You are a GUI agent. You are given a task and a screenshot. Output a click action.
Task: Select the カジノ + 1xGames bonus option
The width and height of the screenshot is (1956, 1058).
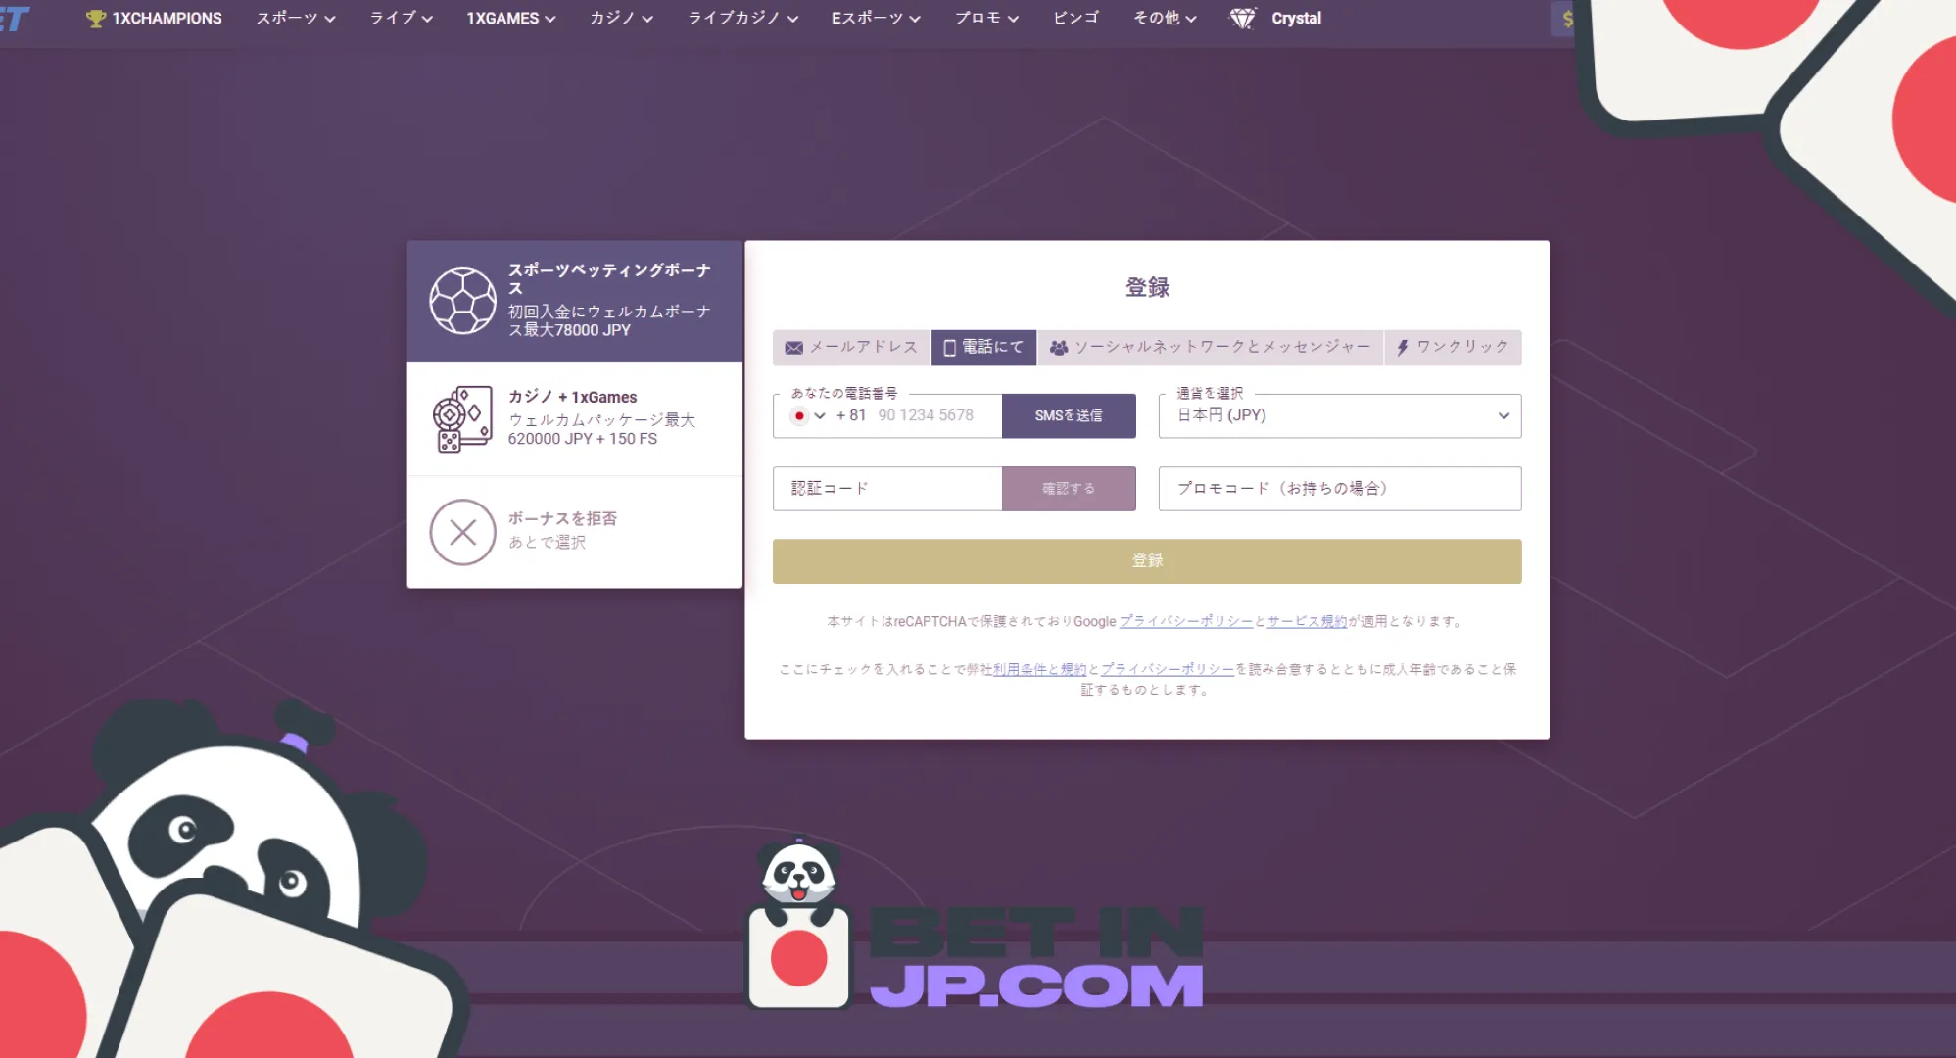[x=575, y=419]
